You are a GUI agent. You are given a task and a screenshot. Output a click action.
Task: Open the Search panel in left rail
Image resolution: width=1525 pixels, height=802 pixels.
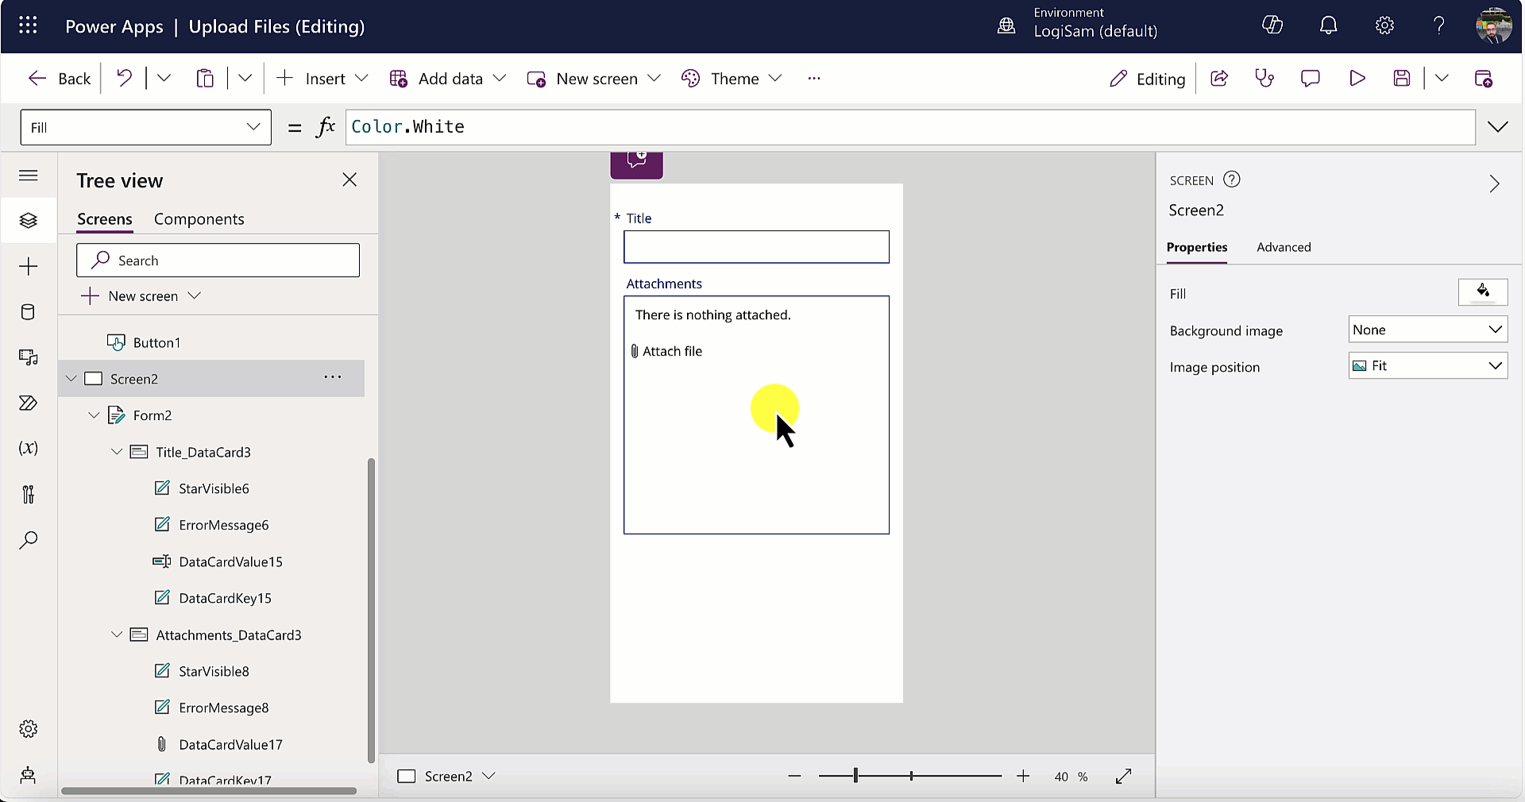[x=28, y=540]
